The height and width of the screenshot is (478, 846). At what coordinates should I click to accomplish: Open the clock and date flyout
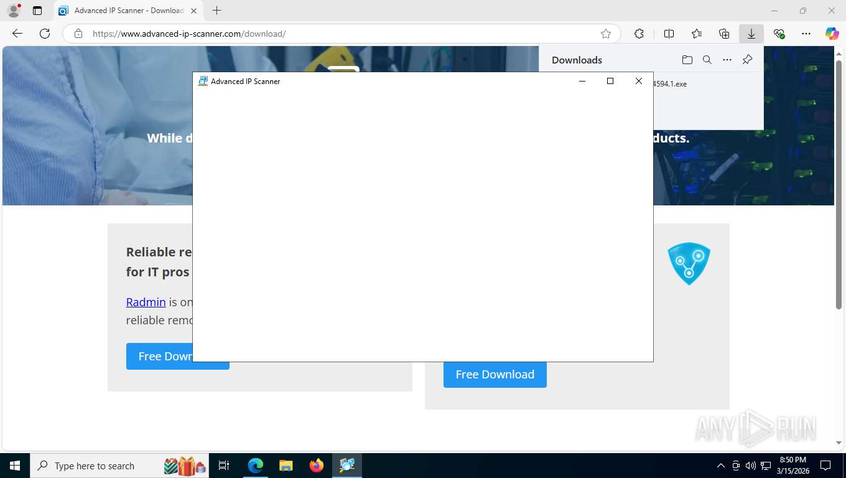pyautogui.click(x=793, y=466)
